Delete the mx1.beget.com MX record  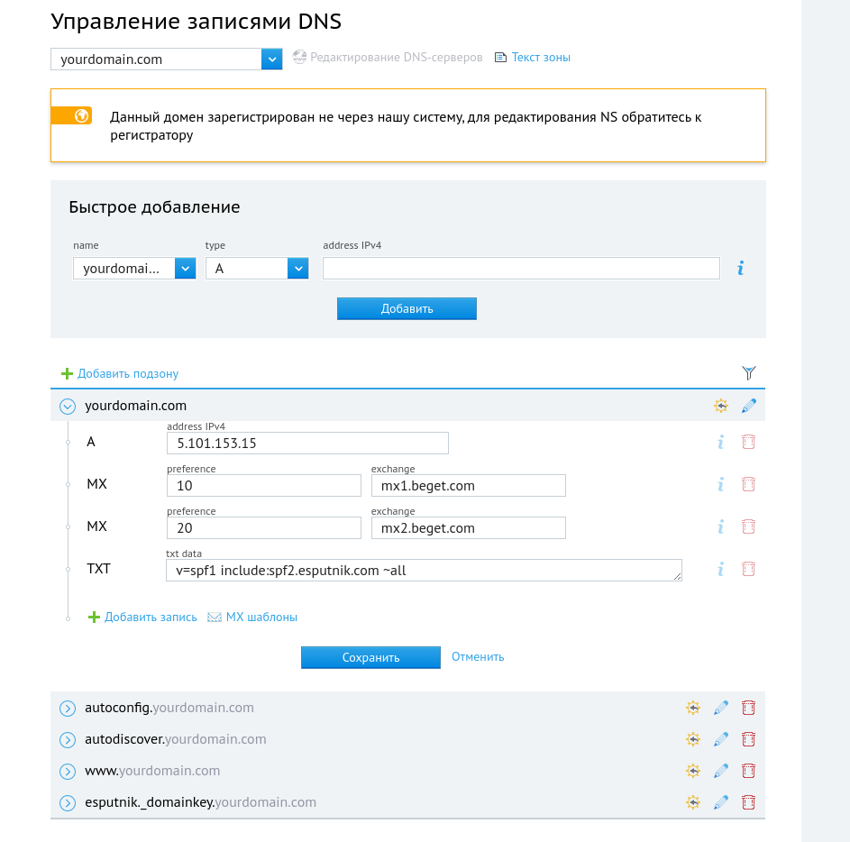pyautogui.click(x=748, y=484)
